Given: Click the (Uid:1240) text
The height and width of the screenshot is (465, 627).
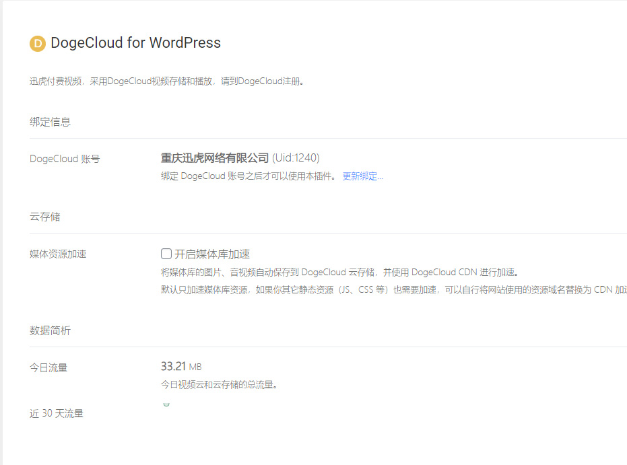Looking at the screenshot, I should pyautogui.click(x=296, y=157).
